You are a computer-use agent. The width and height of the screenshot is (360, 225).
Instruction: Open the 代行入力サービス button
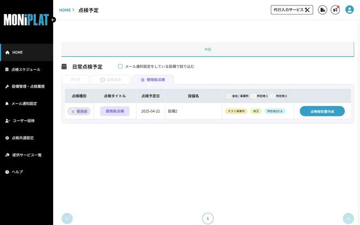(292, 10)
